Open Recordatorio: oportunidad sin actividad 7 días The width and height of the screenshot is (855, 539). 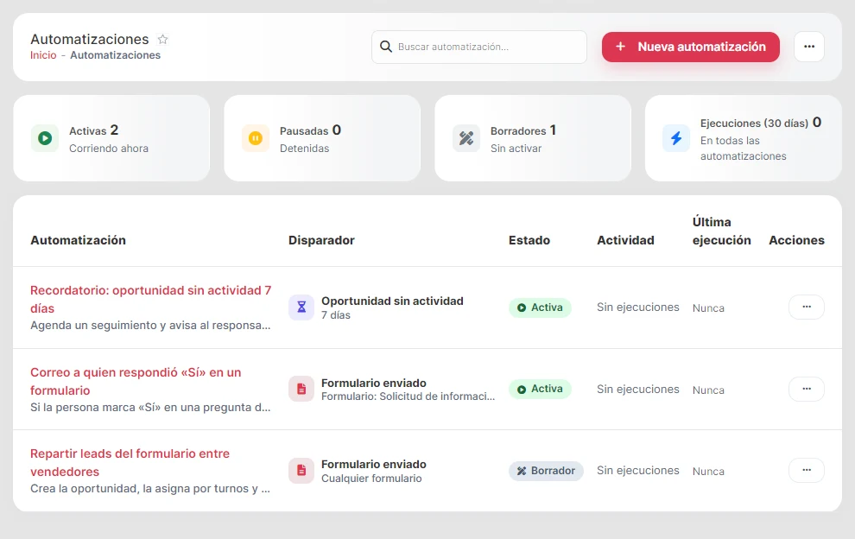point(150,299)
